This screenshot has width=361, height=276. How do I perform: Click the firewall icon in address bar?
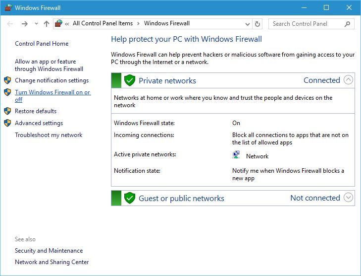[58, 23]
